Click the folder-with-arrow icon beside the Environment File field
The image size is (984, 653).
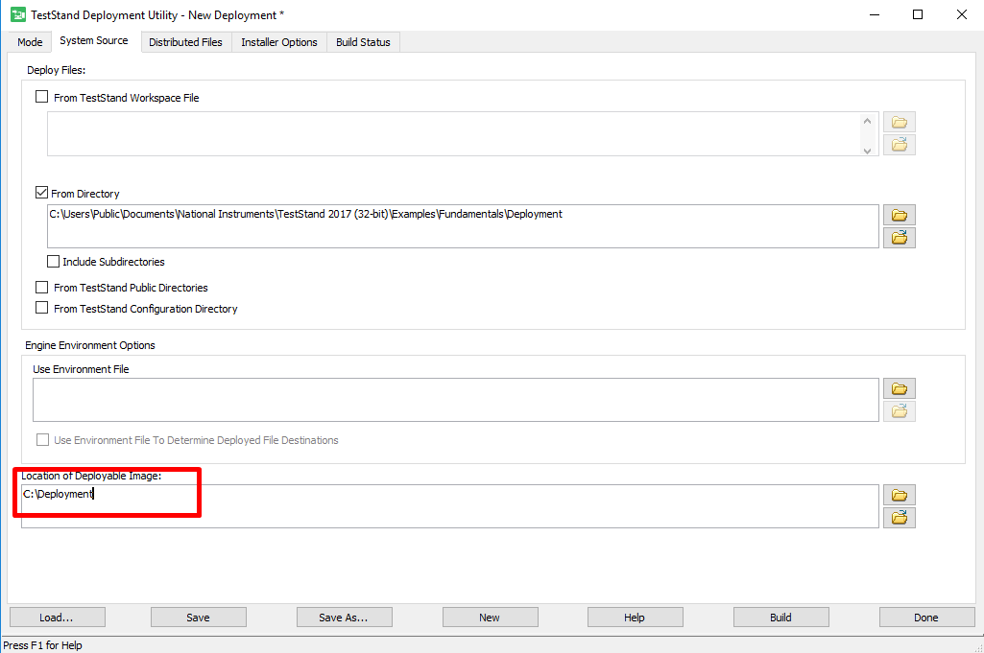click(900, 411)
